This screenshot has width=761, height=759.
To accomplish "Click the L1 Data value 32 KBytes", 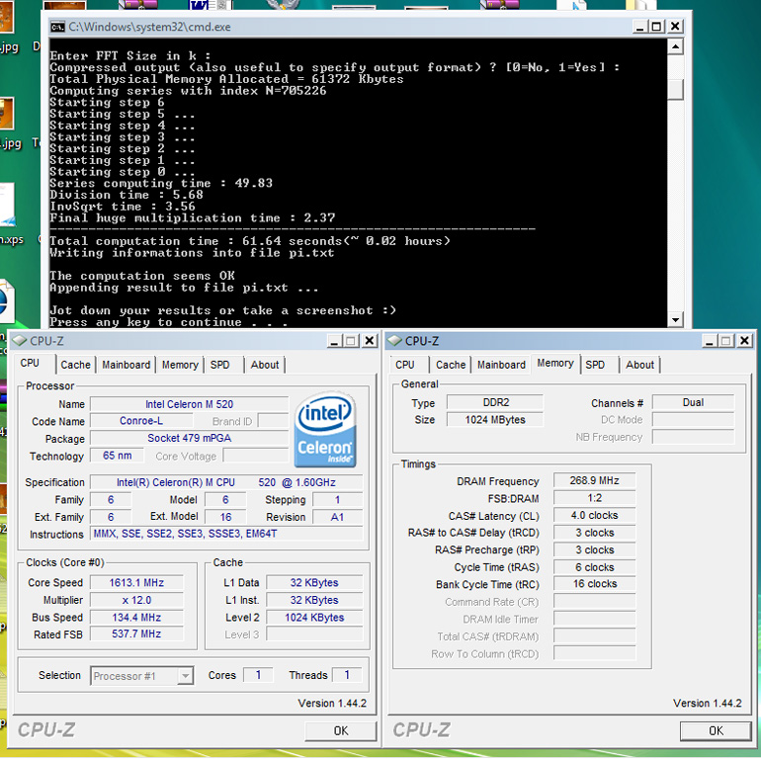I will pyautogui.click(x=314, y=583).
